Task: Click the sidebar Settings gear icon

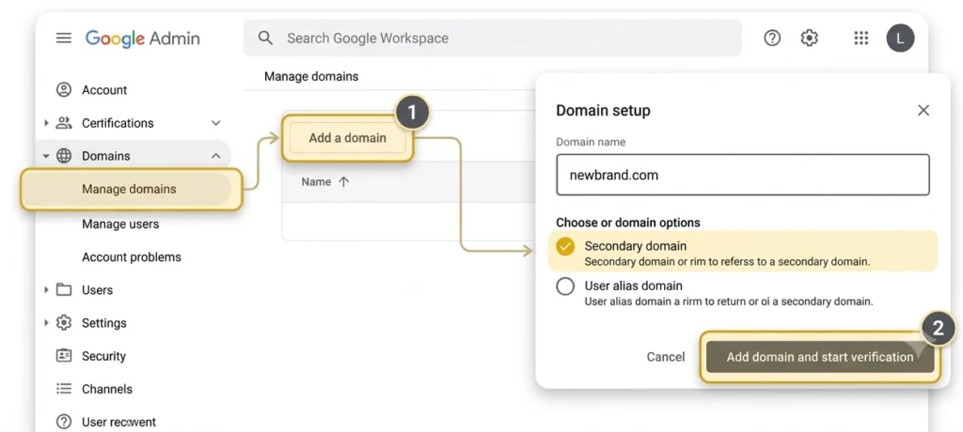Action: pyautogui.click(x=64, y=323)
